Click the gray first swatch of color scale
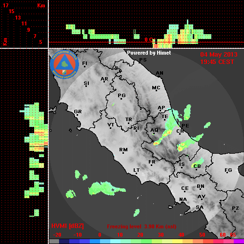 54,241
